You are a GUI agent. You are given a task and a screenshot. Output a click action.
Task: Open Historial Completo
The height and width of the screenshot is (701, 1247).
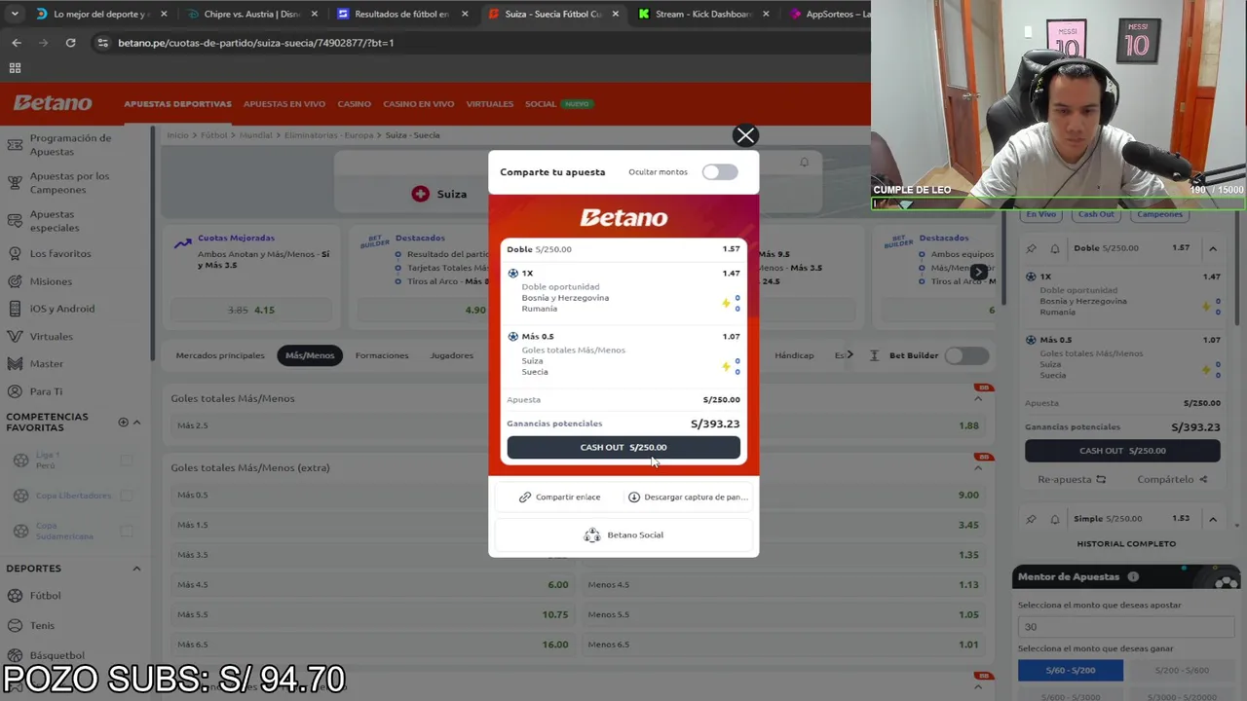pyautogui.click(x=1126, y=543)
